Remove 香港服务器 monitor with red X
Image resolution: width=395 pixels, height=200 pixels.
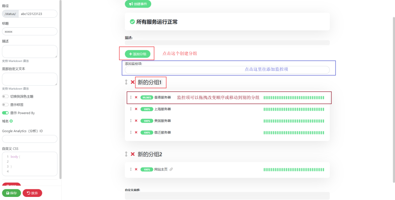[x=136, y=97]
